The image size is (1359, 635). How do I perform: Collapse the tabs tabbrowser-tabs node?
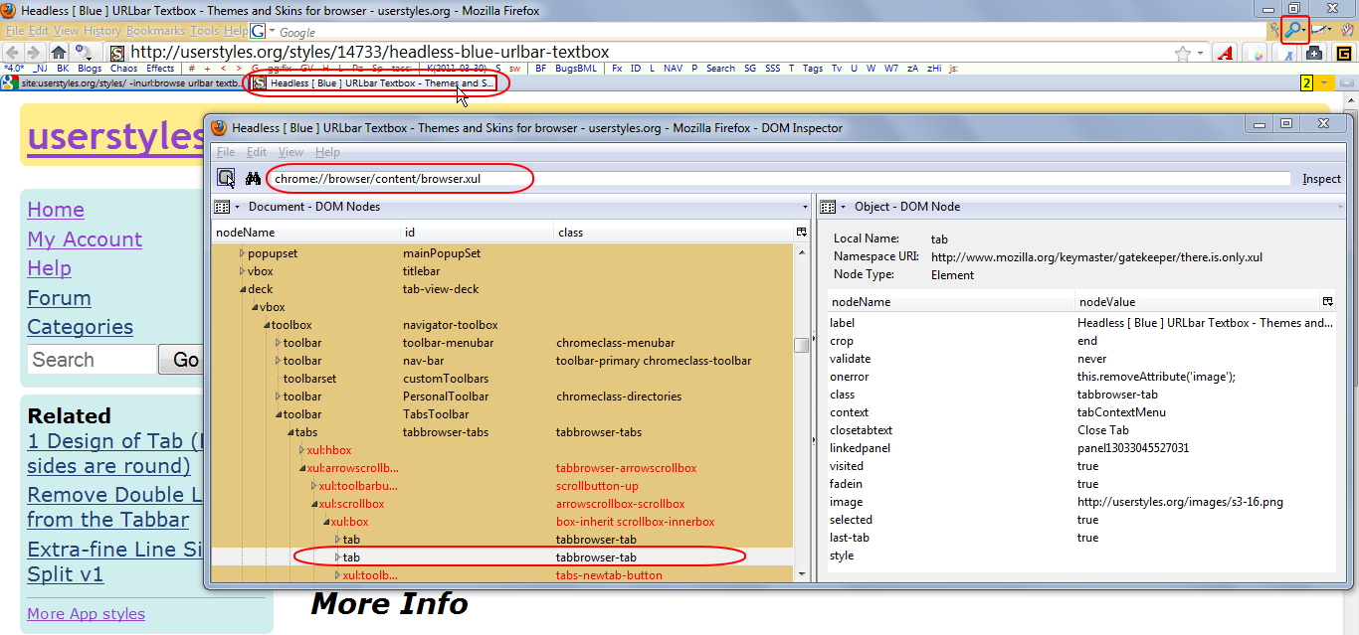290,432
